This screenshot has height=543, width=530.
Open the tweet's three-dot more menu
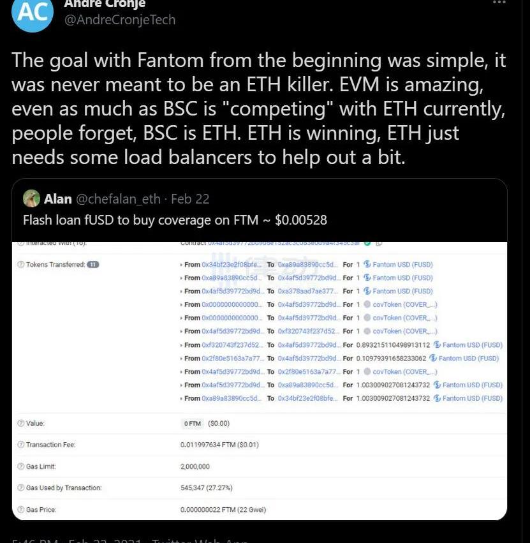pos(499,3)
